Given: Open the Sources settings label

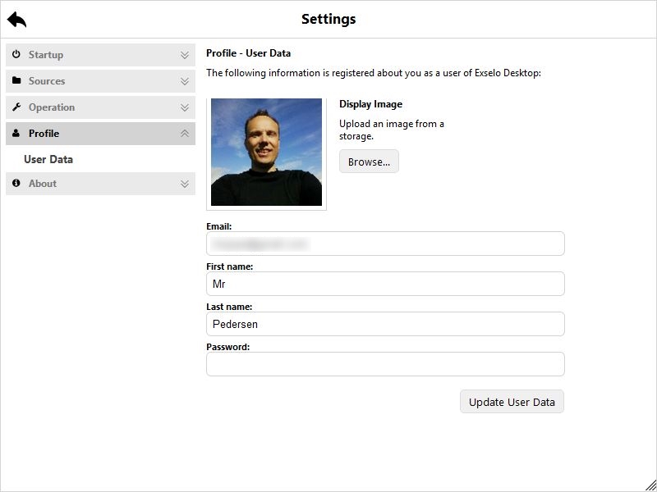Looking at the screenshot, I should coord(47,81).
